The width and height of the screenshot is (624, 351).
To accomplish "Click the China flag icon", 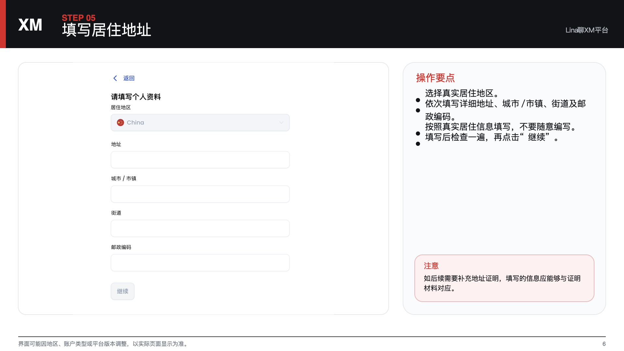I will pos(121,123).
